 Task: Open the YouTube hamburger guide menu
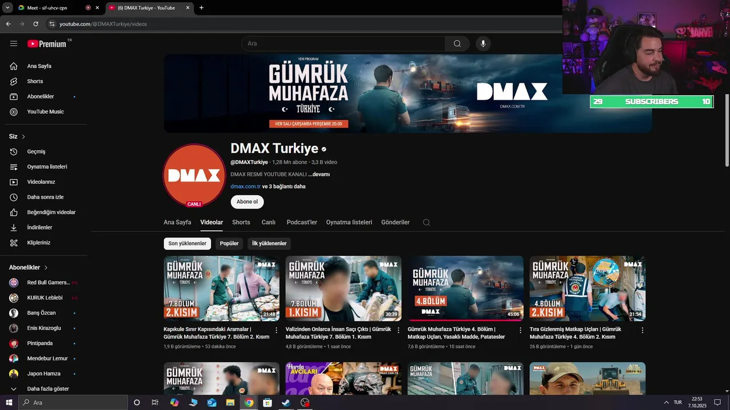point(14,44)
